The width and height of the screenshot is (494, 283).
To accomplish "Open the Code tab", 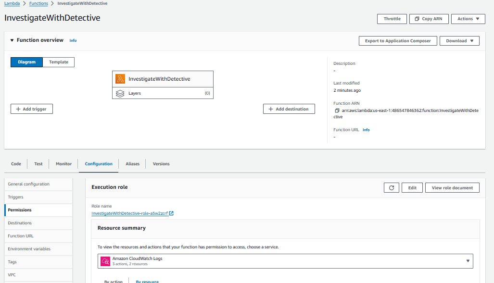I will coord(16,164).
